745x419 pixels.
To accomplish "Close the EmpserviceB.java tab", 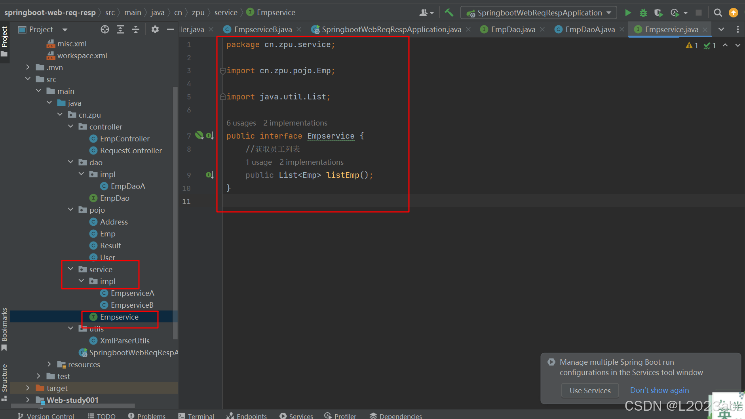I will 299,30.
